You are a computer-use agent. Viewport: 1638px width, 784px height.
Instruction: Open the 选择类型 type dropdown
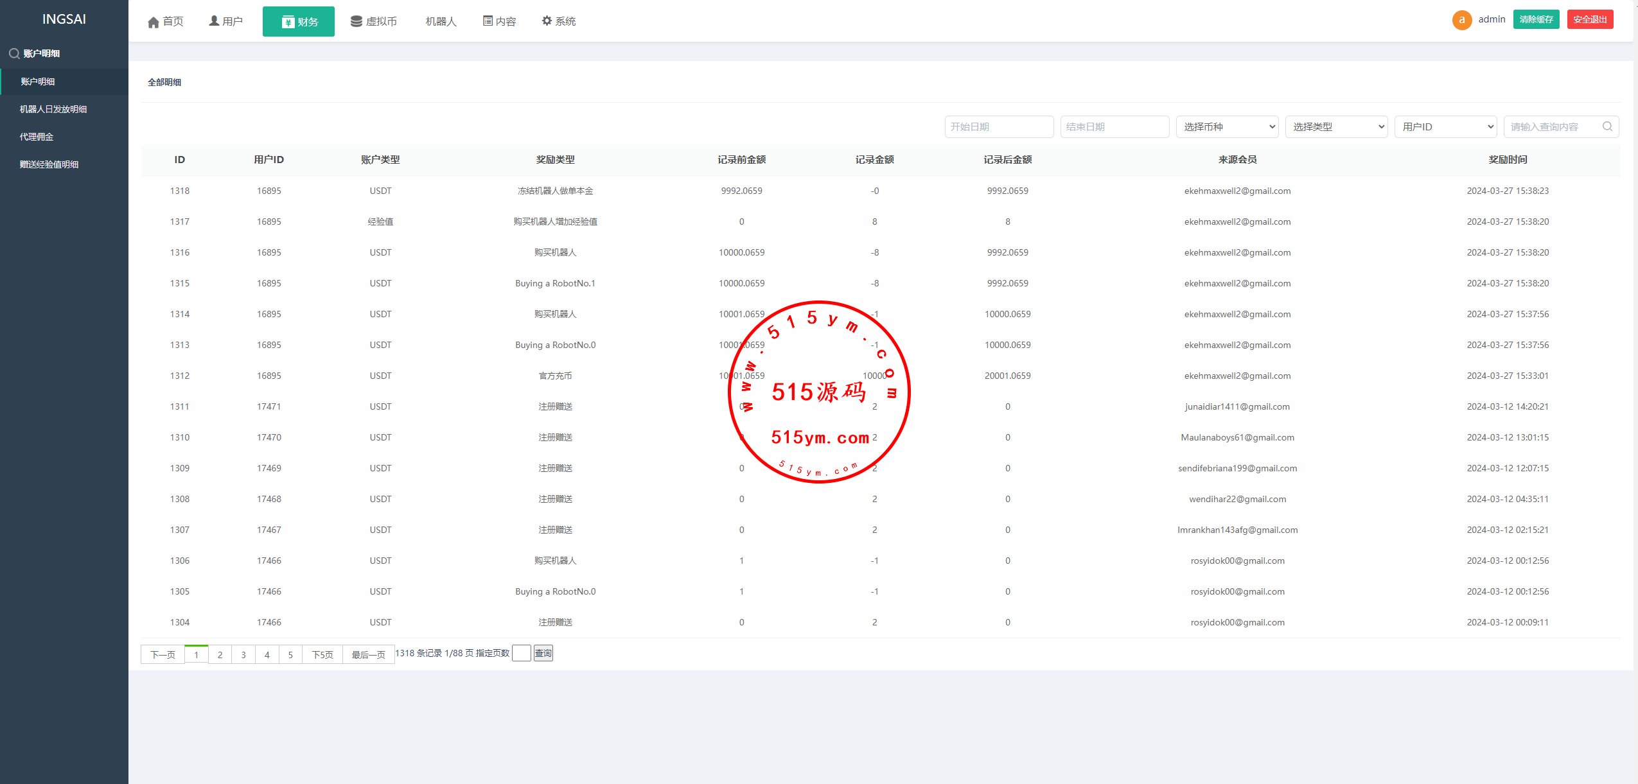tap(1336, 126)
